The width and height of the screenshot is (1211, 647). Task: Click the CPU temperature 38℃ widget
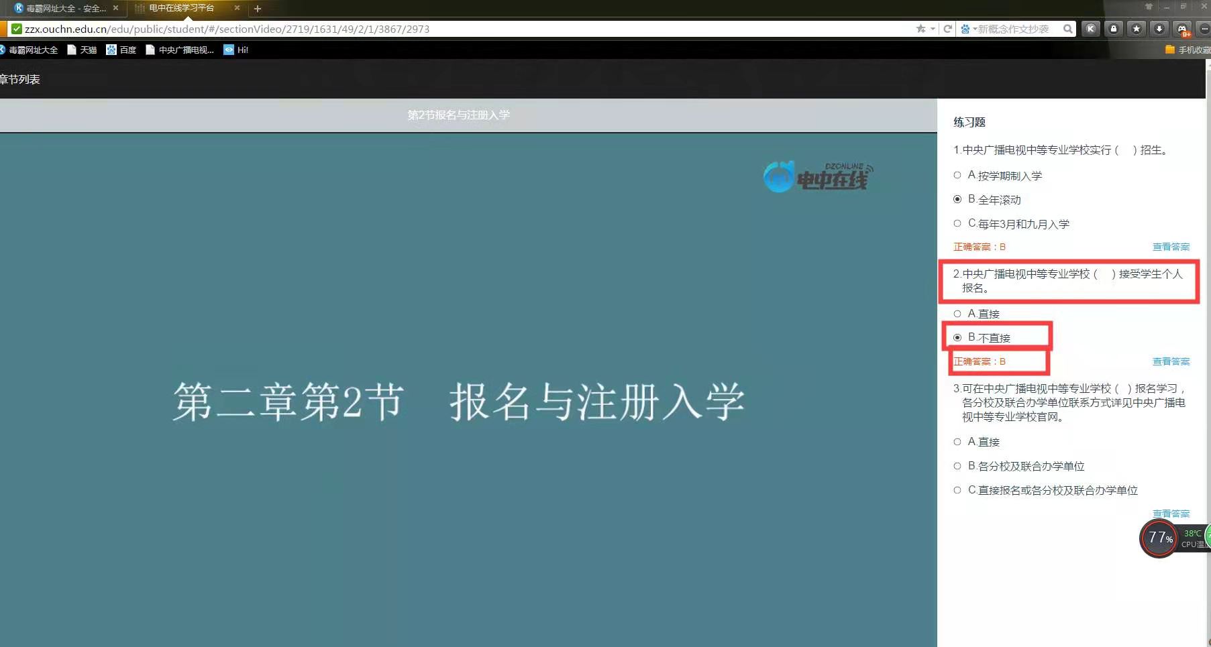(1195, 538)
